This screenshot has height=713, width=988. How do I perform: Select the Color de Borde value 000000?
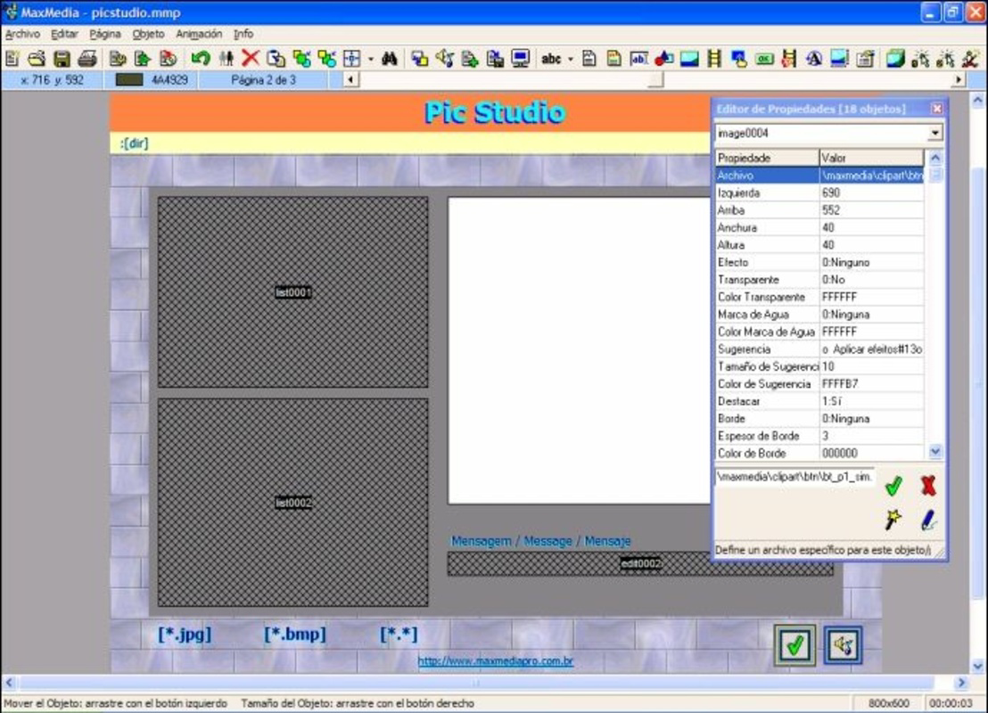pyautogui.click(x=871, y=454)
